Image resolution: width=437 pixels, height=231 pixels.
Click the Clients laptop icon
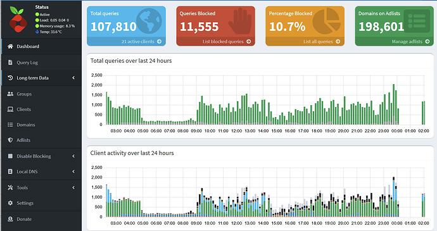coord(10,109)
